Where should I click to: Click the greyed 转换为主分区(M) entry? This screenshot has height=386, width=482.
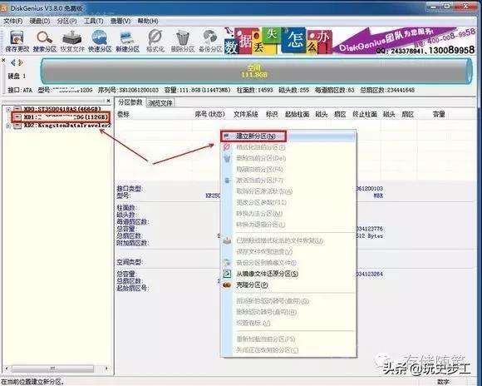(288, 214)
